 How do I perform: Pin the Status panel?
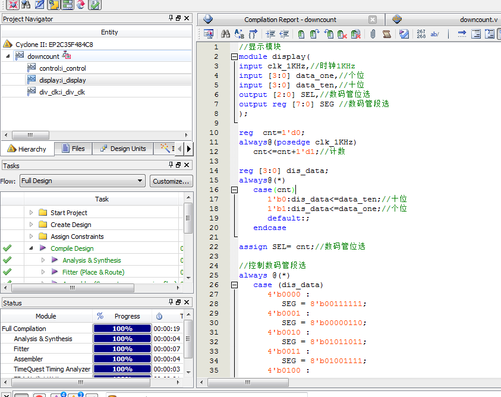pos(171,303)
